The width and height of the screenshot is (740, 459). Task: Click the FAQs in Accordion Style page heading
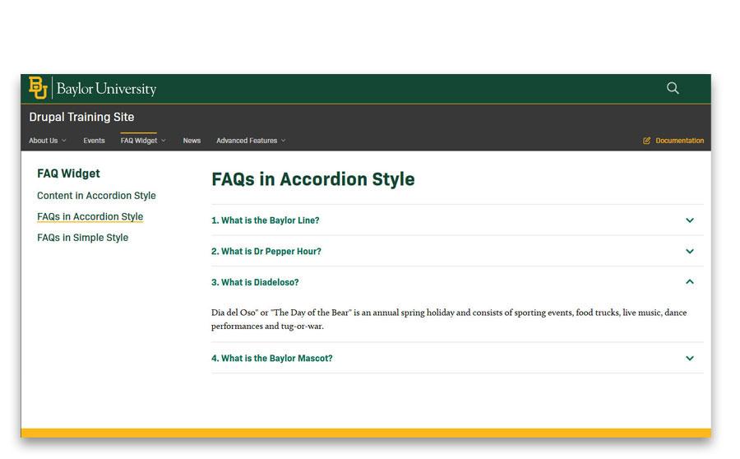click(313, 179)
